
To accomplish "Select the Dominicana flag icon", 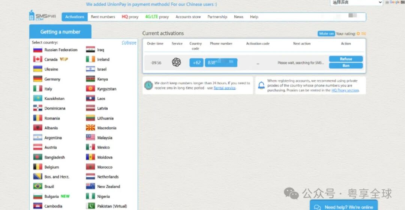I will [x=38, y=108].
